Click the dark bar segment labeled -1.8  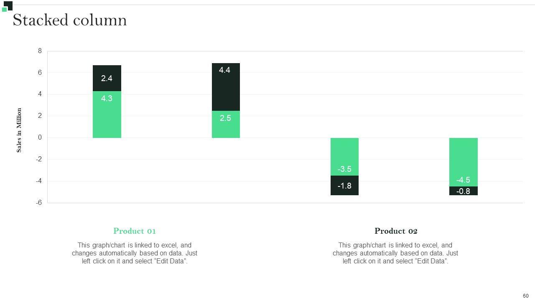[x=344, y=186]
